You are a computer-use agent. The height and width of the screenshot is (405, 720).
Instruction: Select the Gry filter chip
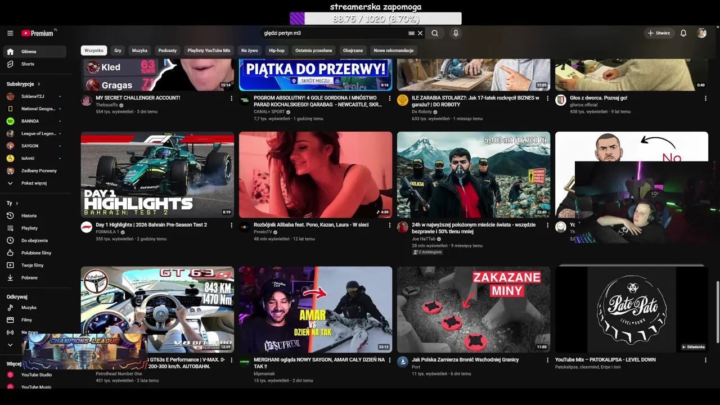pyautogui.click(x=118, y=51)
